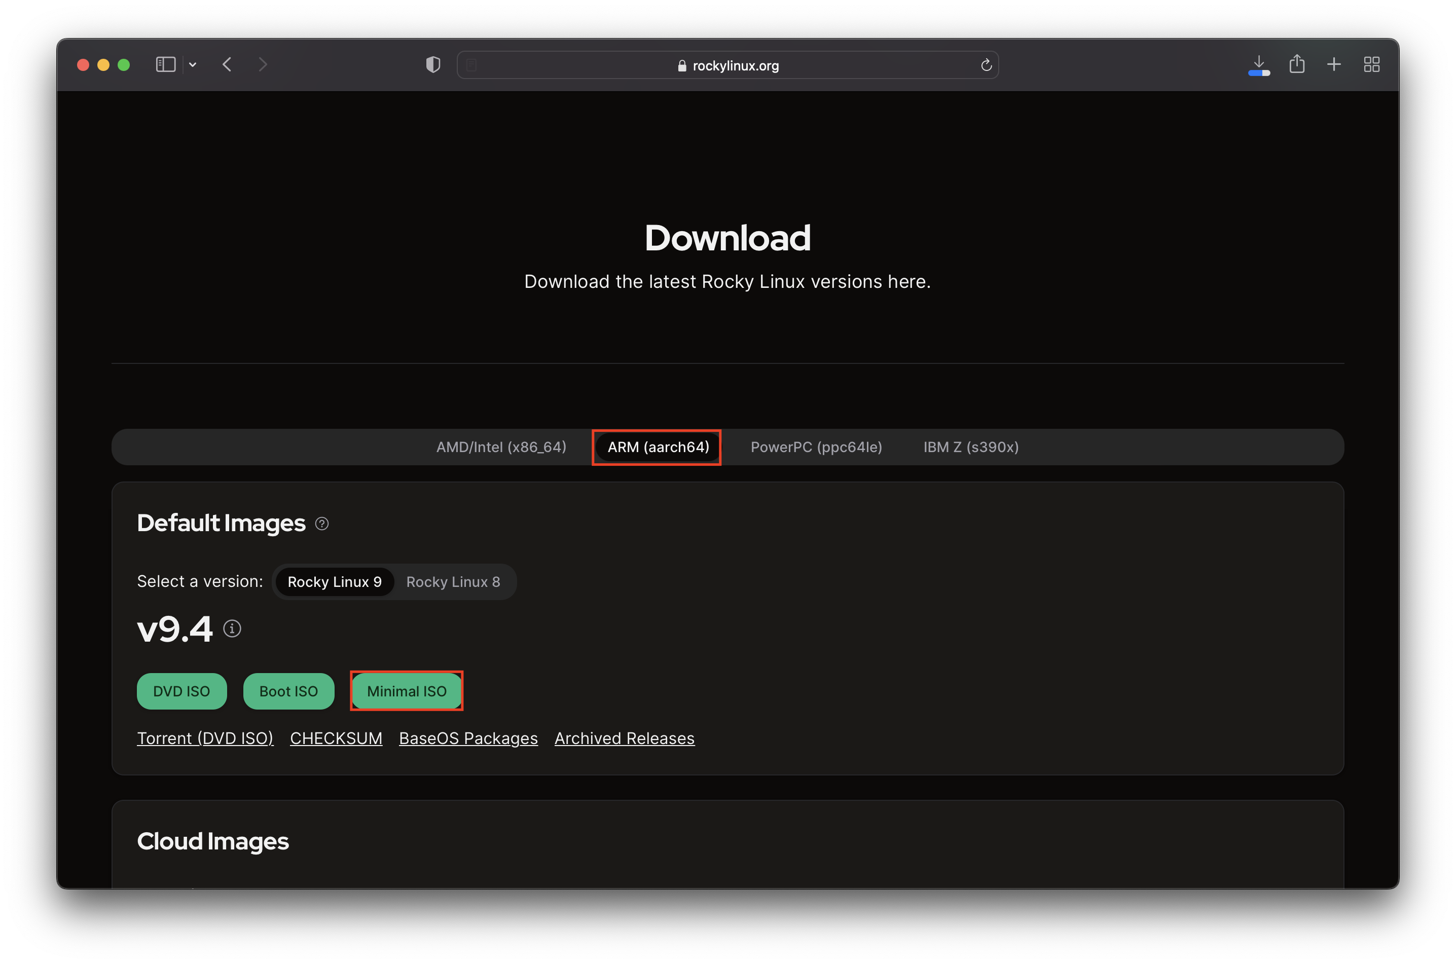
Task: Download the Minimal ISO
Action: click(407, 691)
